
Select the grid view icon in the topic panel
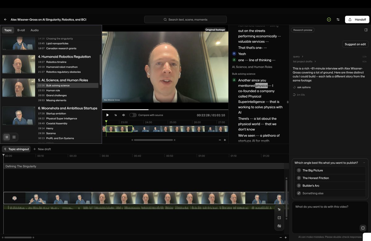coord(14,137)
